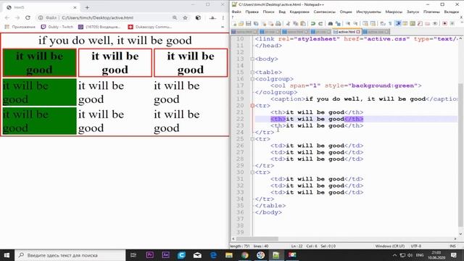This screenshot has height=261, width=464.
Task: Bookmark this page with star icon
Action: [x=186, y=17]
